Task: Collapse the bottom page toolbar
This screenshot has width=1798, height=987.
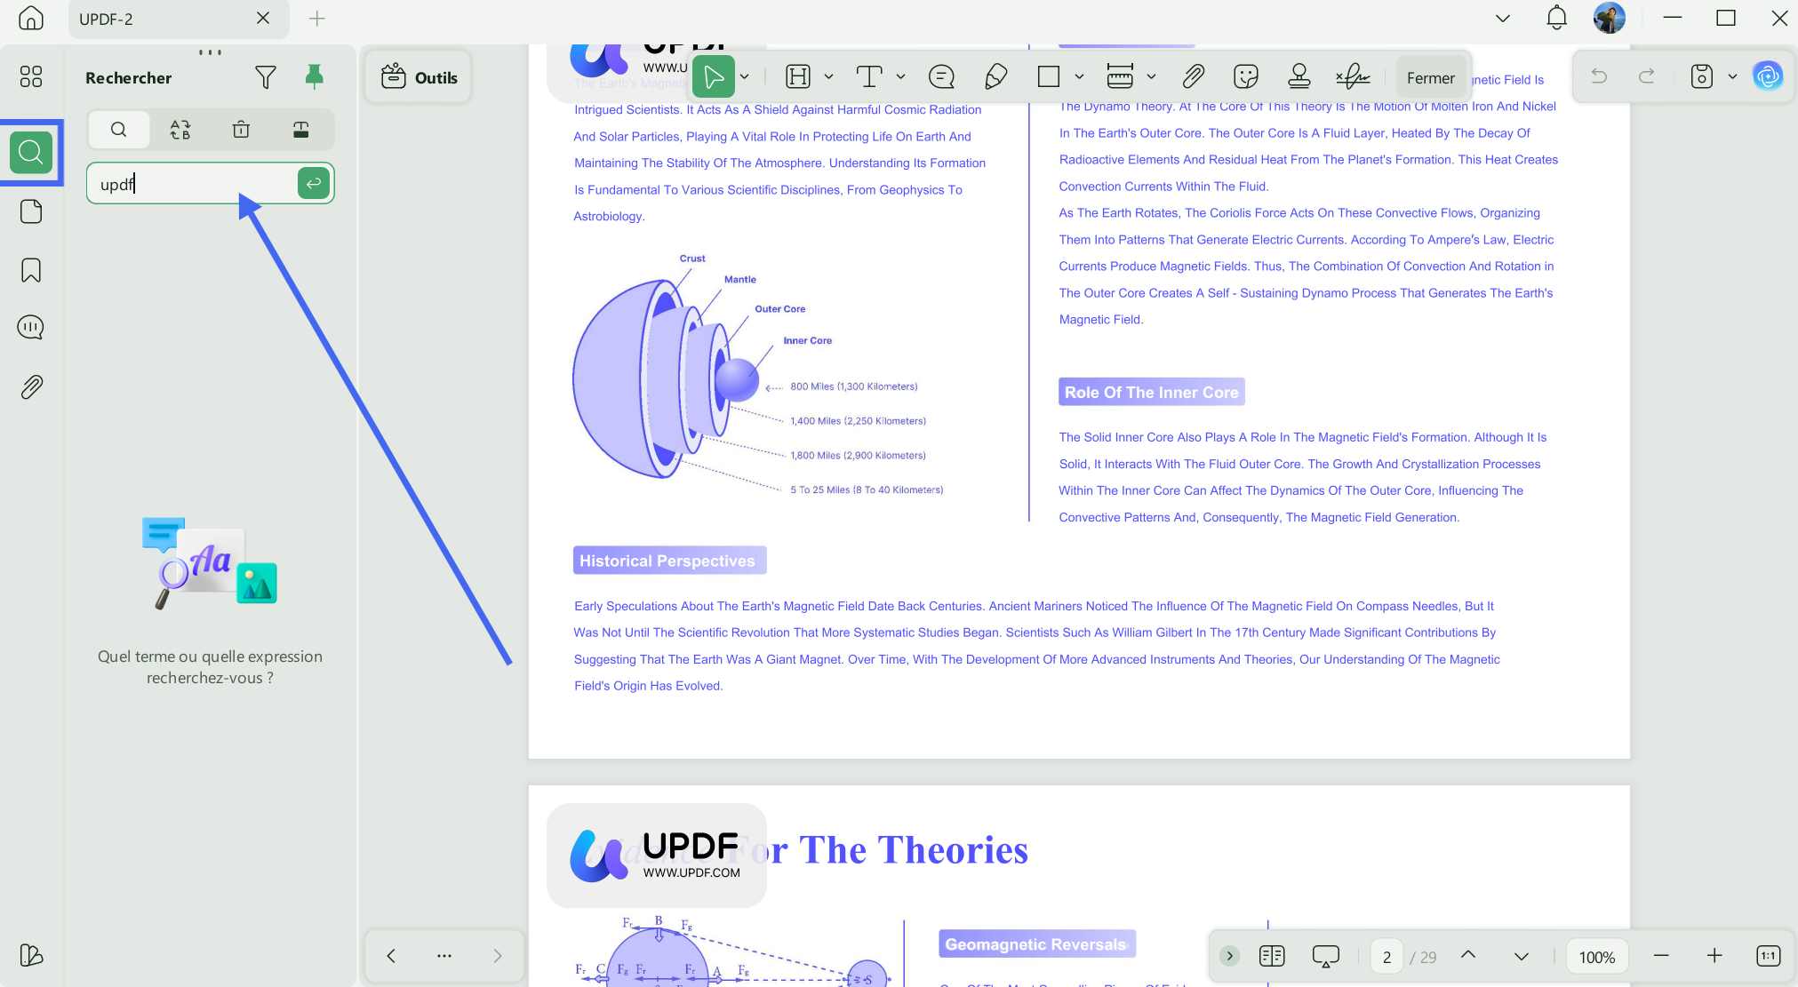Action: (1229, 956)
